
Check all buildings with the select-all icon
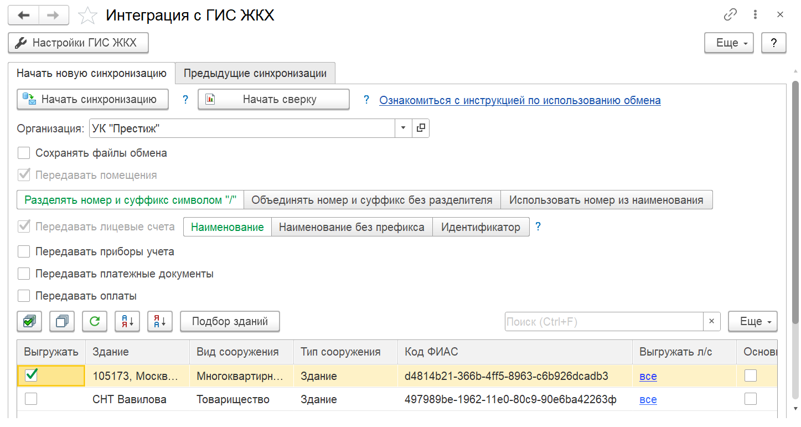click(x=30, y=321)
